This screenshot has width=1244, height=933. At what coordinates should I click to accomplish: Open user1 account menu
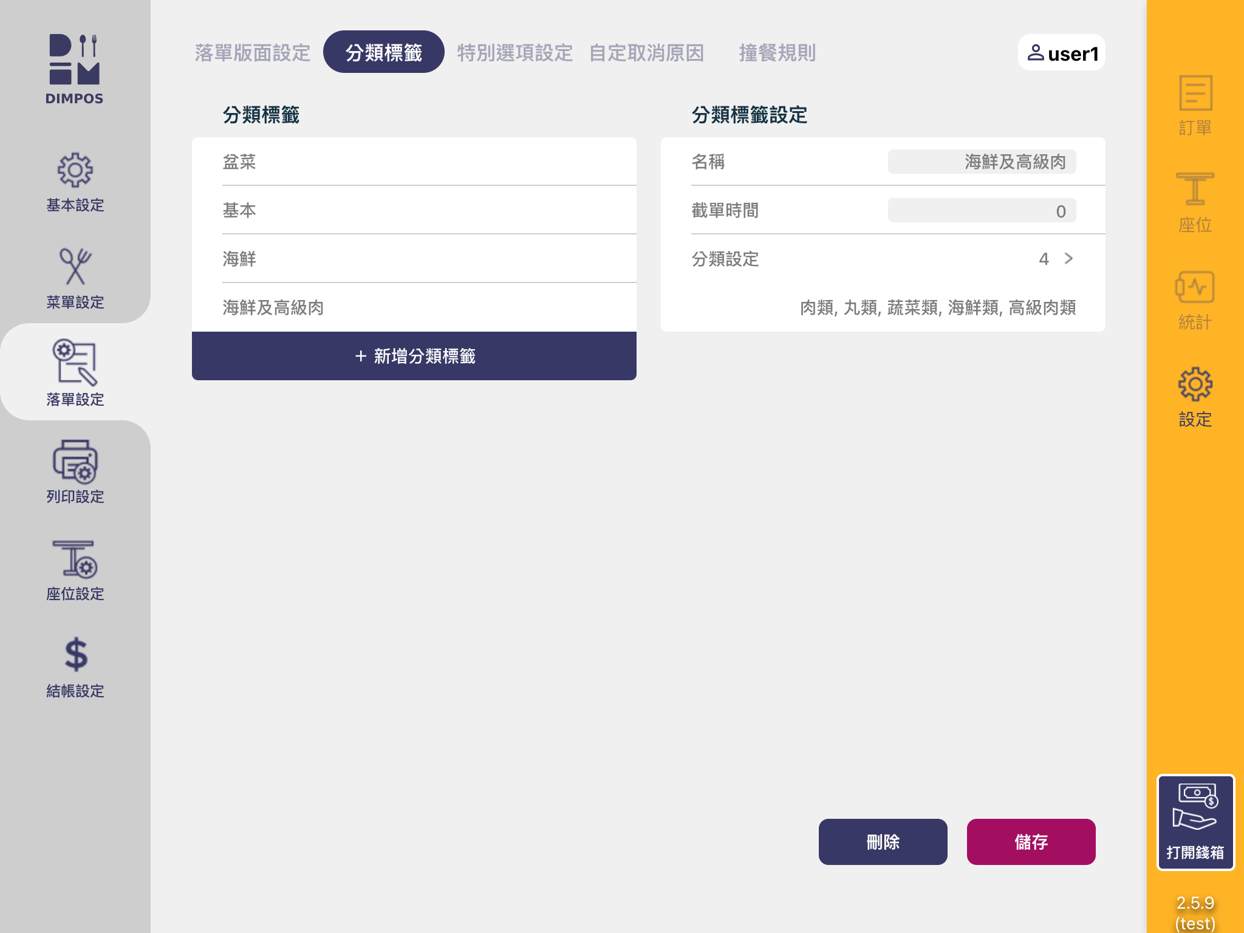click(1061, 53)
